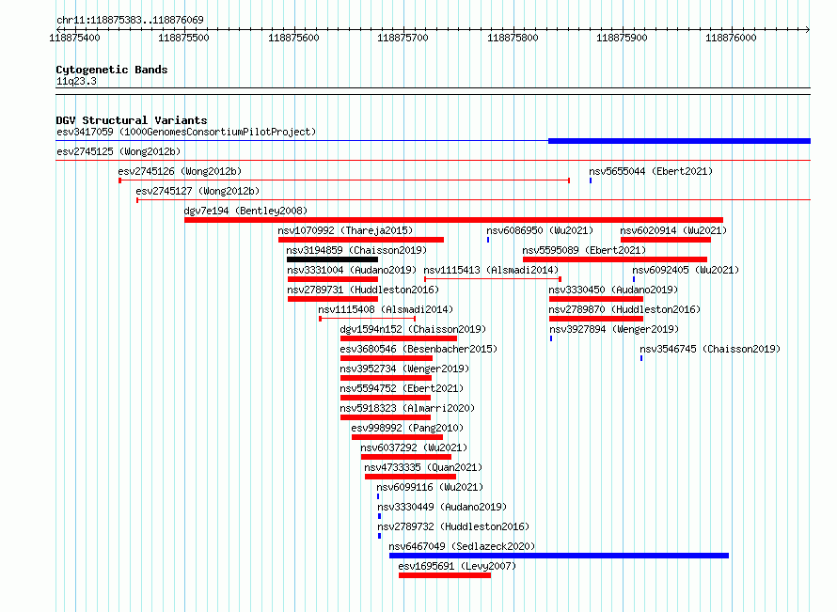837x612 pixels.
Task: Open nsv3194859 (Chaisson2019) label
Action: [x=356, y=250]
